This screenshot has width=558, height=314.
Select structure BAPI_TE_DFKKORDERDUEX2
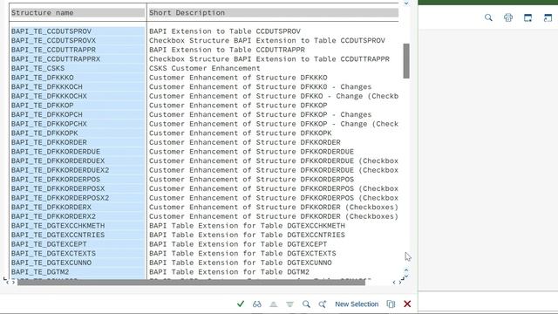(60, 170)
